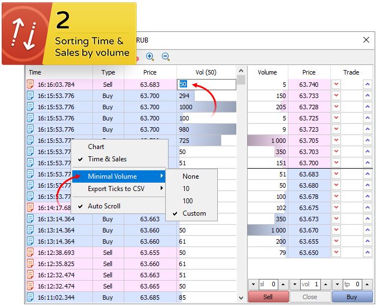Increase the tp take profit value
This screenshot has height=307, width=378.
367,285
